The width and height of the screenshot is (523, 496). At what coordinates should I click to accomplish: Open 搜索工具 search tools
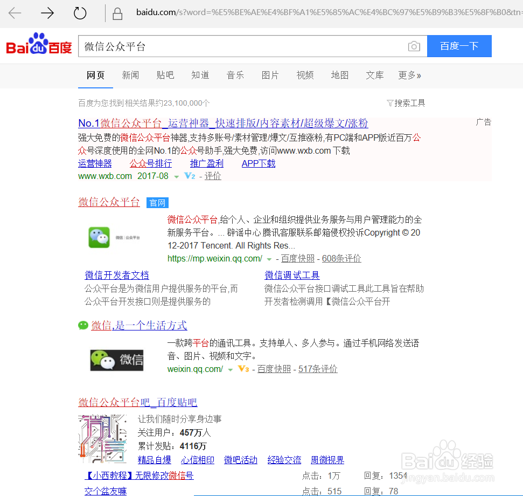(x=409, y=103)
